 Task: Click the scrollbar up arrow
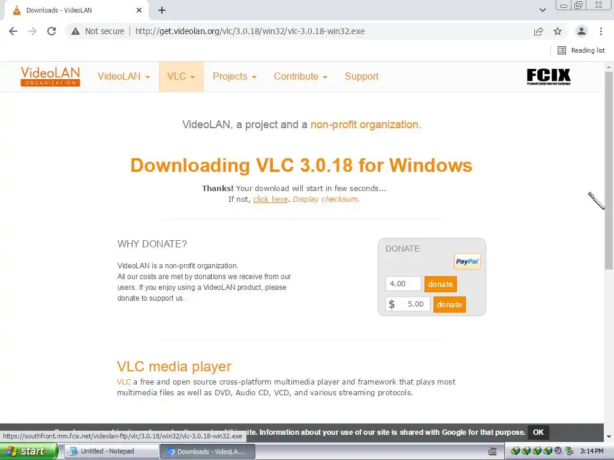pos(609,67)
